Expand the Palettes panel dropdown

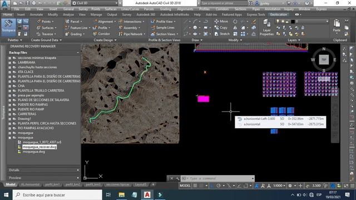click(x=15, y=40)
